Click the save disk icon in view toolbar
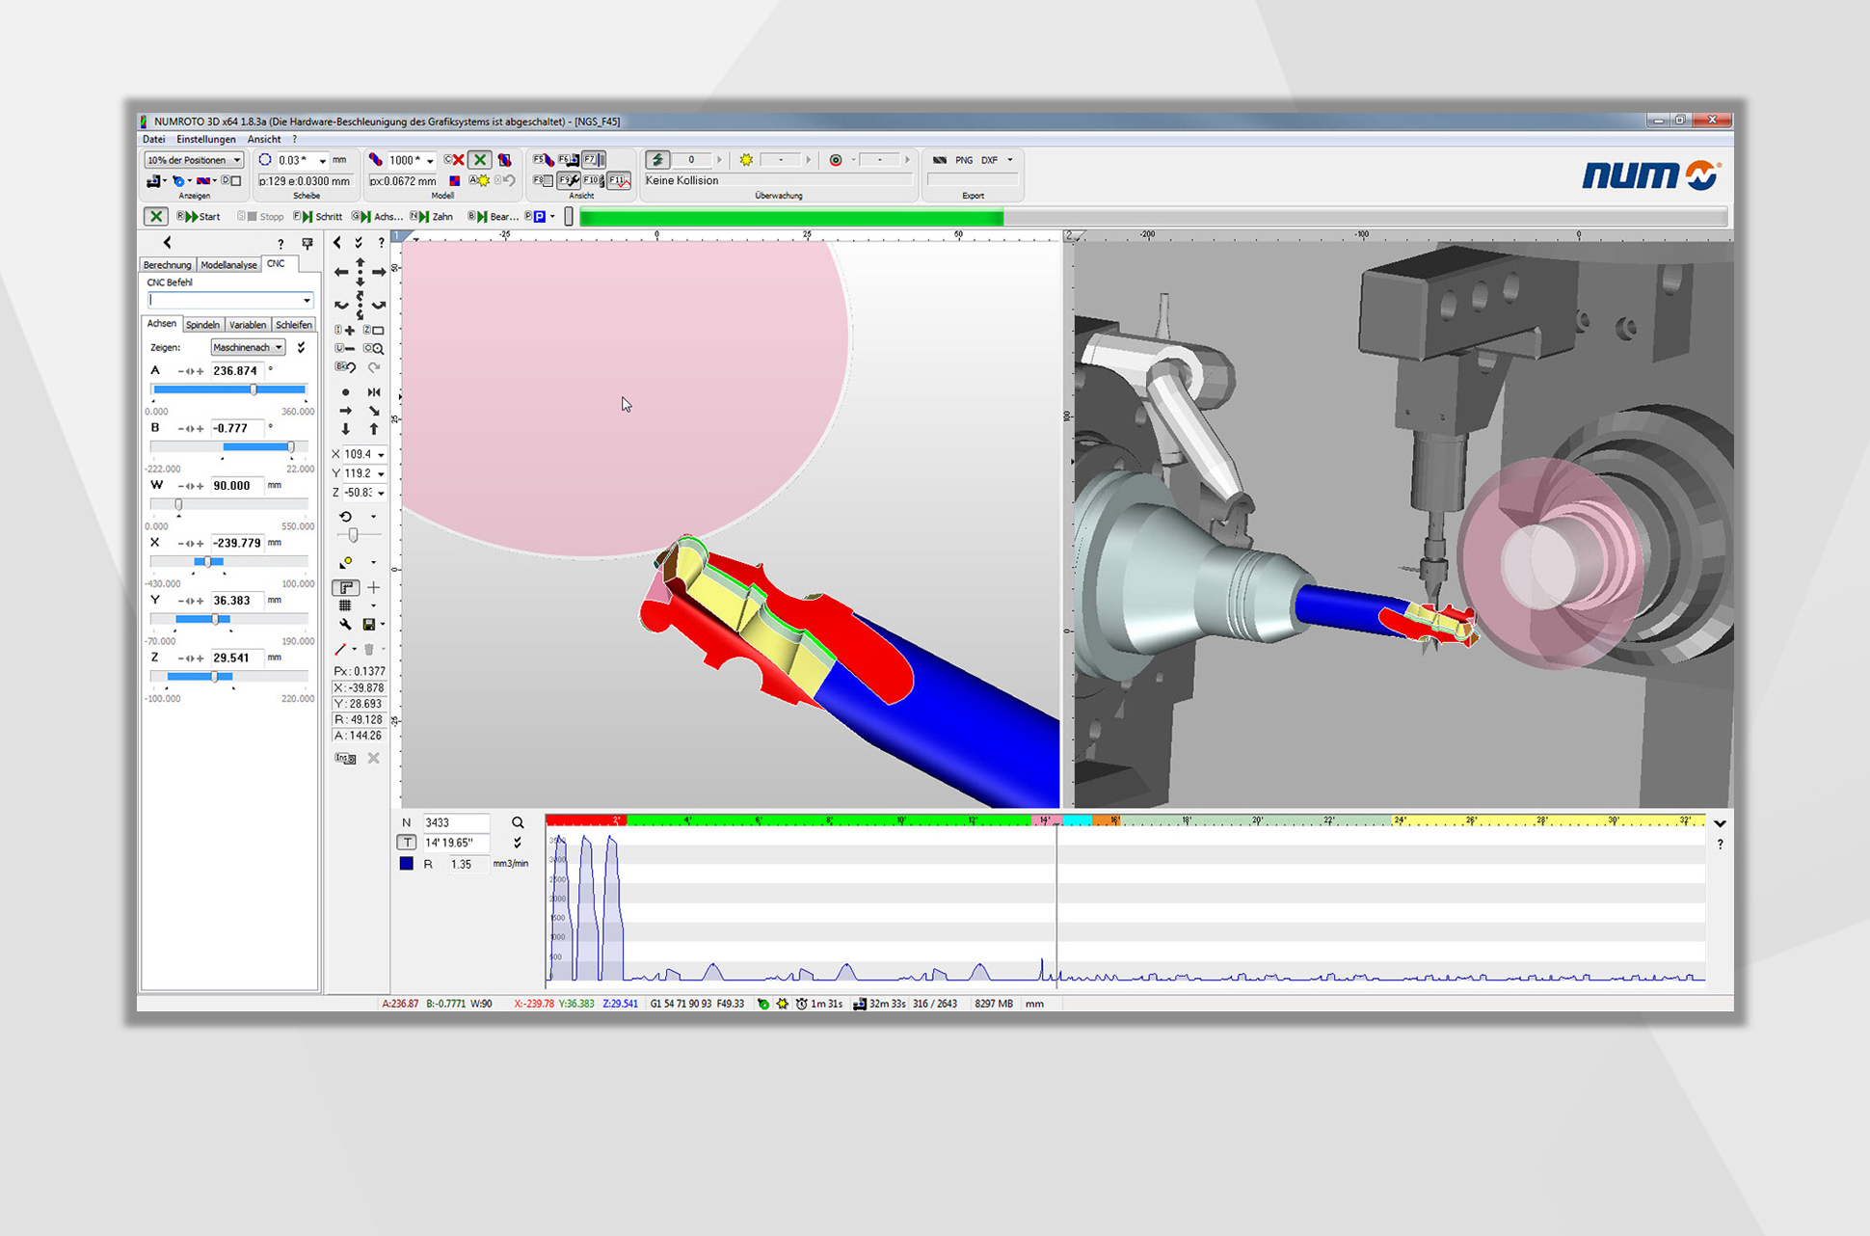This screenshot has height=1236, width=1870. click(368, 625)
